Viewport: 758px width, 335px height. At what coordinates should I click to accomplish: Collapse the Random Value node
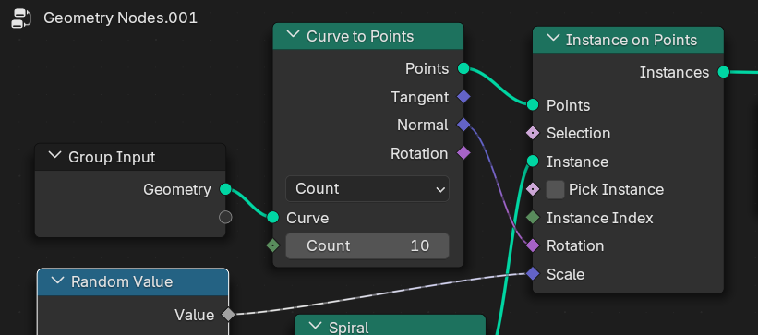point(57,281)
